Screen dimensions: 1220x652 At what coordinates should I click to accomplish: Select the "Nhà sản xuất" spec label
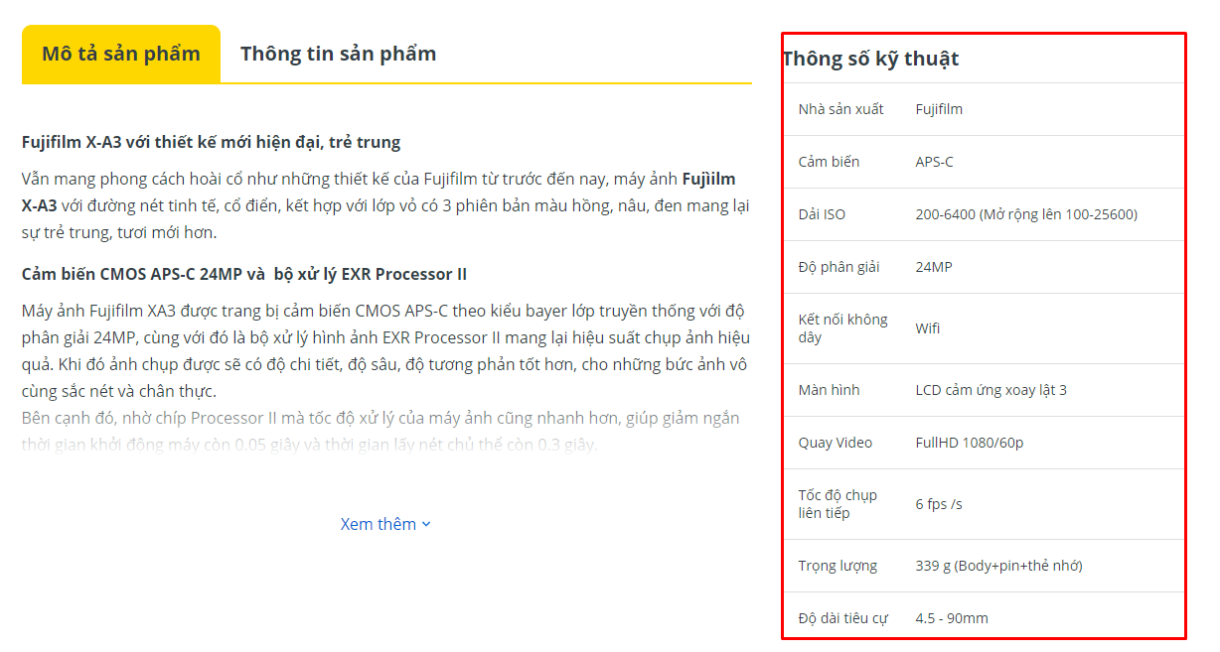point(841,109)
